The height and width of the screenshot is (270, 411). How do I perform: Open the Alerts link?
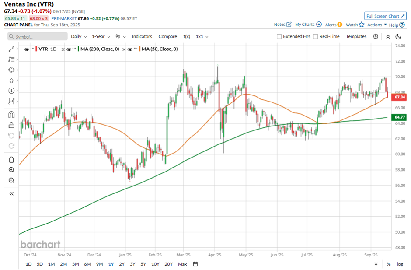click(x=334, y=25)
